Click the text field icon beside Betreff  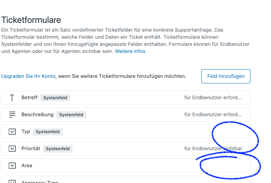coord(12,98)
